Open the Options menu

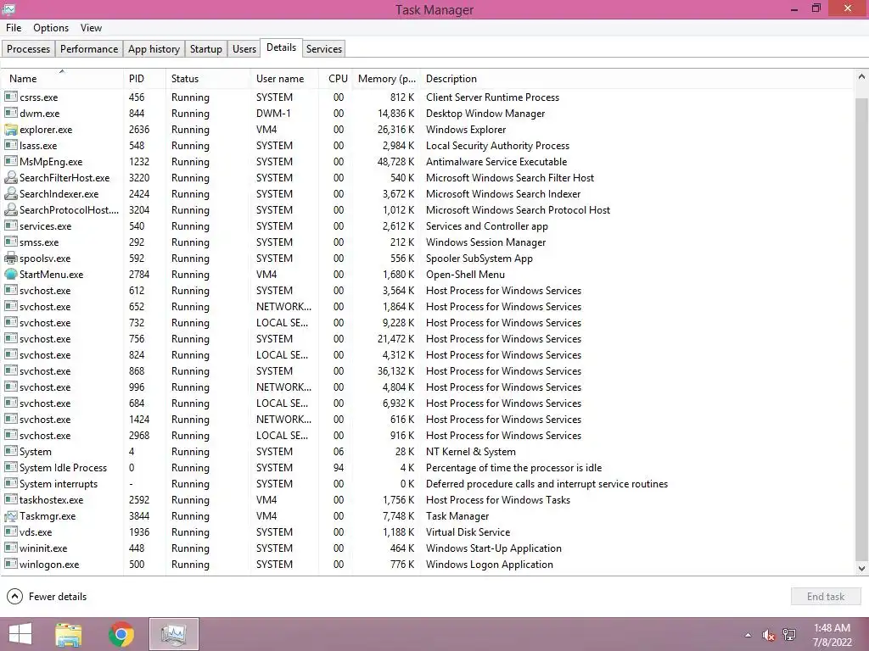point(51,28)
